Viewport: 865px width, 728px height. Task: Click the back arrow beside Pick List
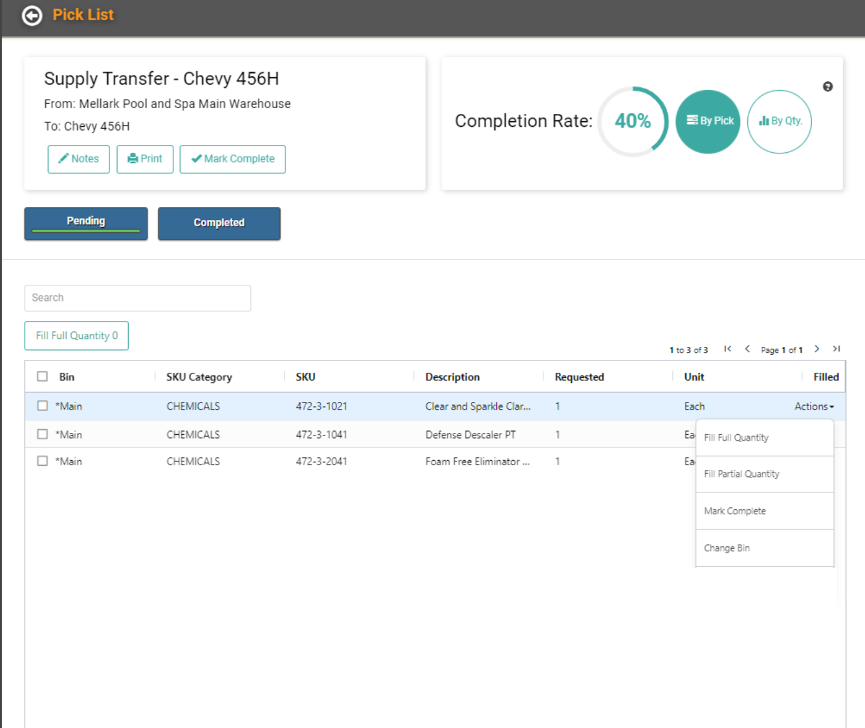[31, 16]
